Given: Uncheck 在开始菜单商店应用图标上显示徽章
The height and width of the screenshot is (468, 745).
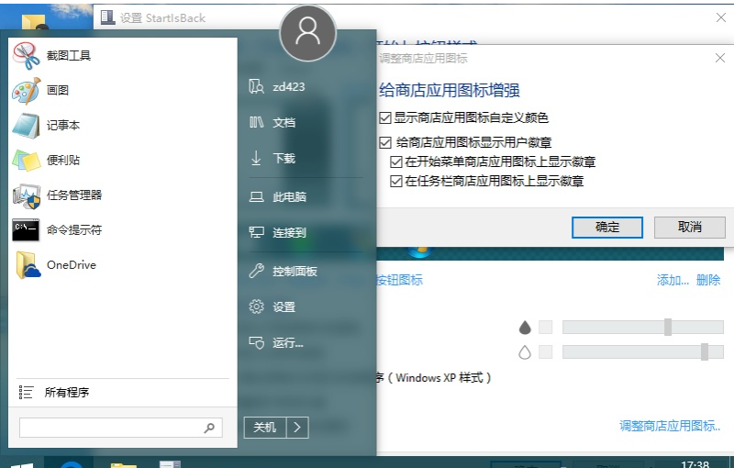Looking at the screenshot, I should coord(395,162).
